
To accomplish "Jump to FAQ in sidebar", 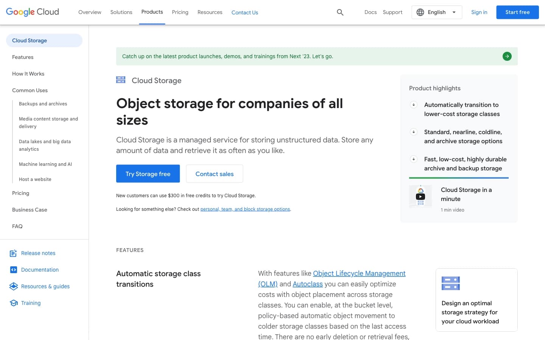I will 17,226.
